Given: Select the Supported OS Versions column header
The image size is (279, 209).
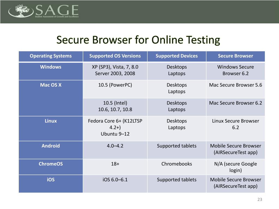Looking at the screenshot, I should click(115, 56).
